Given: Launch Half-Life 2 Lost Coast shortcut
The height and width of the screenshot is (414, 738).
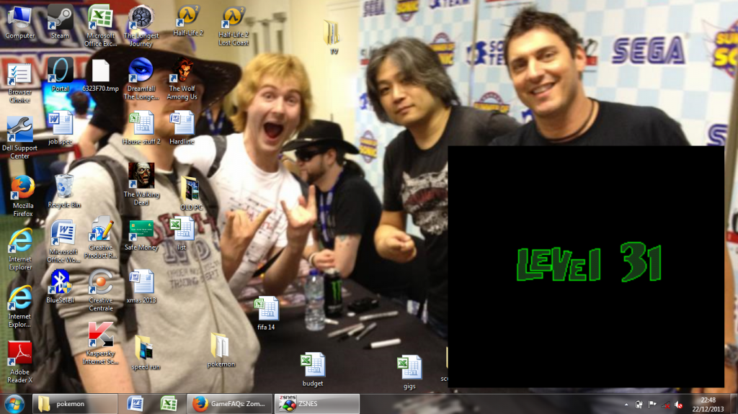Looking at the screenshot, I should pos(233,18).
